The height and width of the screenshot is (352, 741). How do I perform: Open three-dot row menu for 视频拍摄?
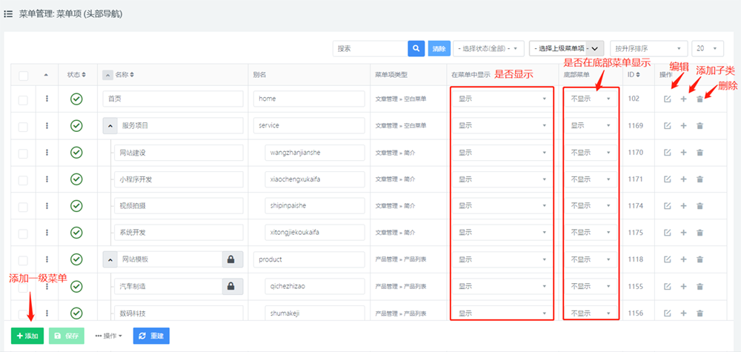pos(47,206)
